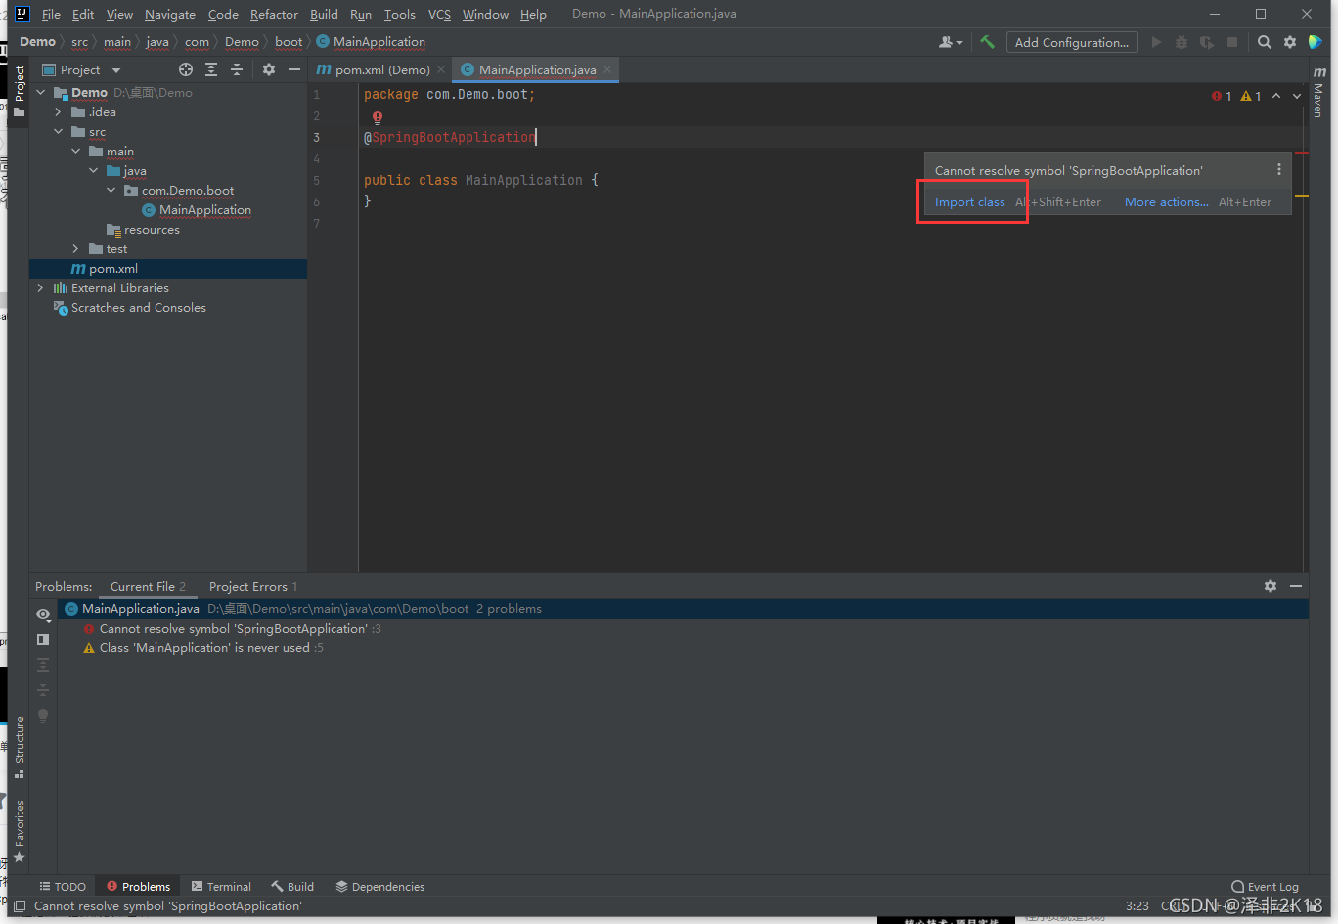The width and height of the screenshot is (1338, 924).
Task: Open the three-dot menu in error popup
Action: click(x=1278, y=170)
